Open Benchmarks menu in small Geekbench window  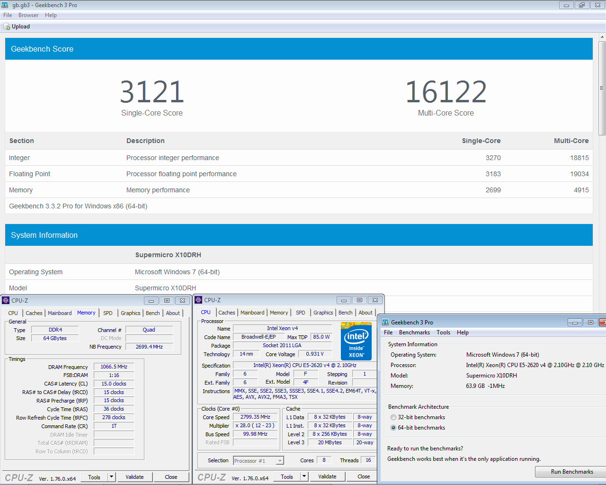pyautogui.click(x=414, y=332)
